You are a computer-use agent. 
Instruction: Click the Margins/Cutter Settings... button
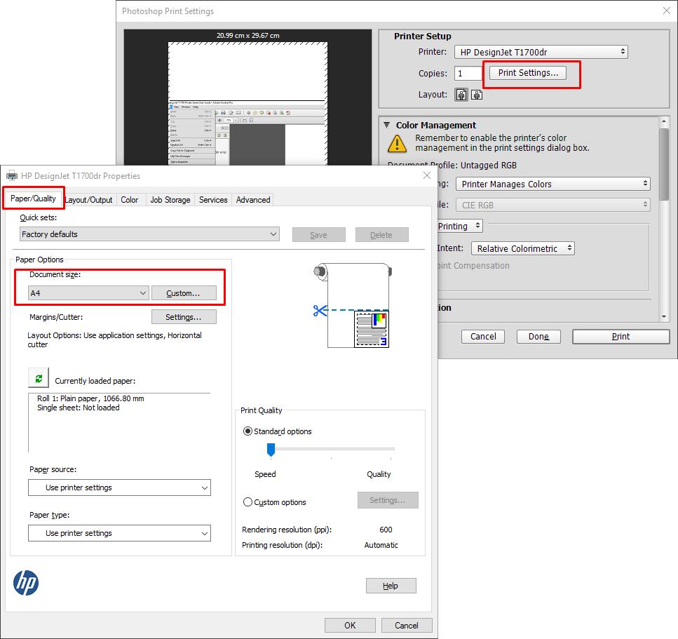(x=184, y=316)
